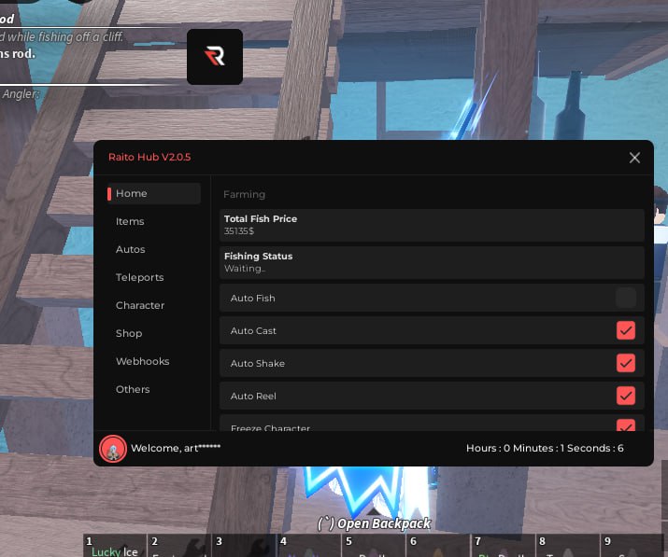Click the Raito Hub logo icon
The height and width of the screenshot is (557, 668).
click(x=215, y=57)
